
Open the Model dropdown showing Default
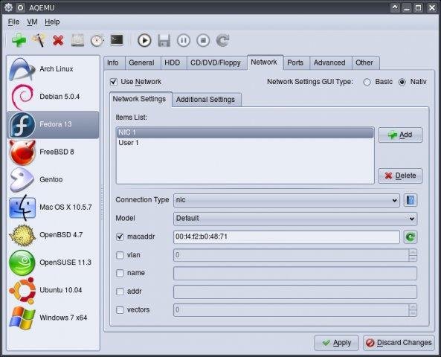(x=295, y=219)
